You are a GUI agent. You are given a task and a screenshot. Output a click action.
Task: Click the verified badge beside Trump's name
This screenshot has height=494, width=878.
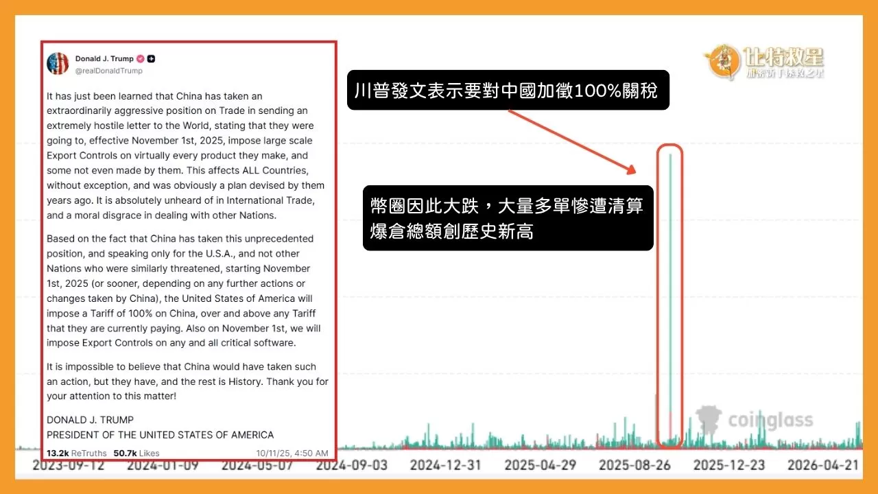pos(140,59)
